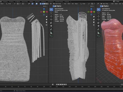Switch to the Modeling workspace tab

tap(5, 2)
